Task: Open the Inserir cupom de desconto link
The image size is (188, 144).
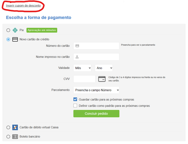Action: (23, 6)
